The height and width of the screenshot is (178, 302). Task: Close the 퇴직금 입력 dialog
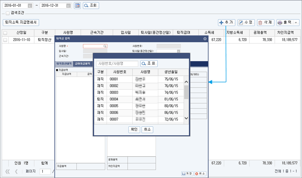pyautogui.click(x=205, y=39)
